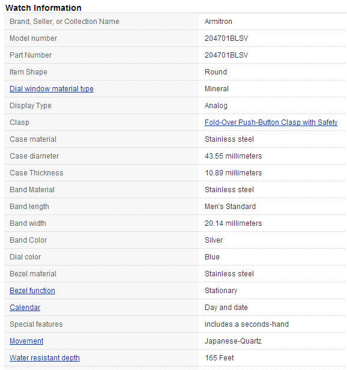
Task: Select the Men's Standard band length
Action: point(230,207)
